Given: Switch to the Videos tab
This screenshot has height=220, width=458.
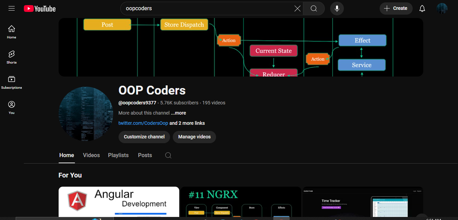Looking at the screenshot, I should [91, 155].
